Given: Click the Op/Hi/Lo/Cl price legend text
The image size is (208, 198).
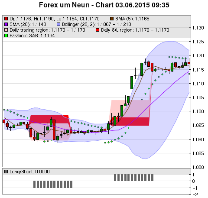Looking at the screenshot, I should [x=55, y=19].
